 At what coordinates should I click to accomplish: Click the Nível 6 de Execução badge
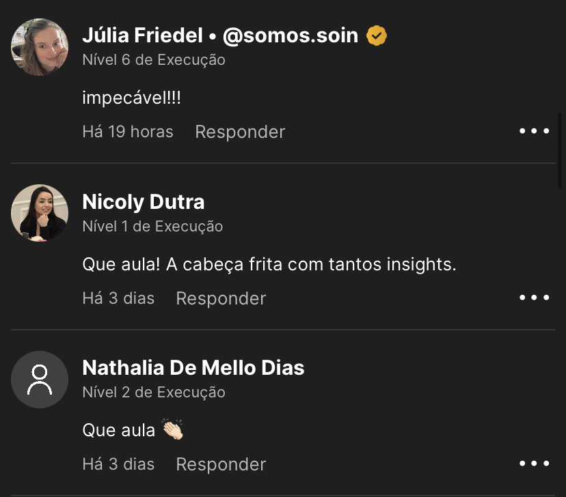153,60
